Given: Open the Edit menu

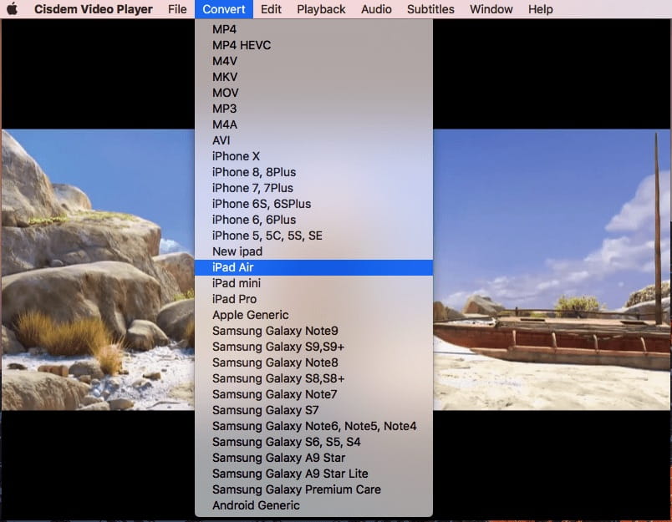Looking at the screenshot, I should (x=272, y=9).
